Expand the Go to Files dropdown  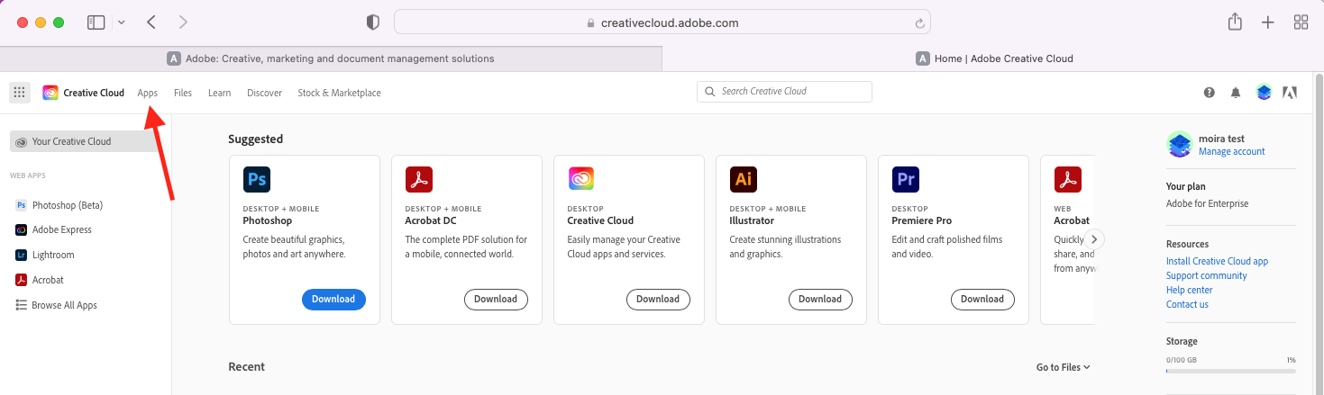tap(1064, 367)
